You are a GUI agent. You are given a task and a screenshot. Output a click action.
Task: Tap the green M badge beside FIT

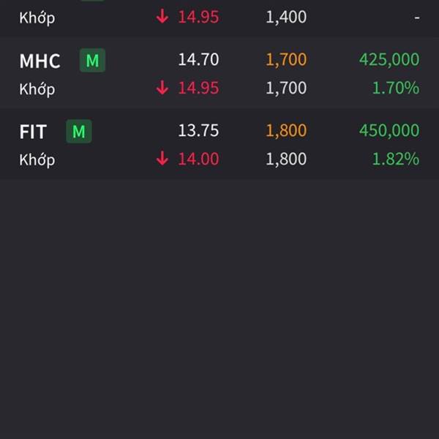tap(79, 131)
